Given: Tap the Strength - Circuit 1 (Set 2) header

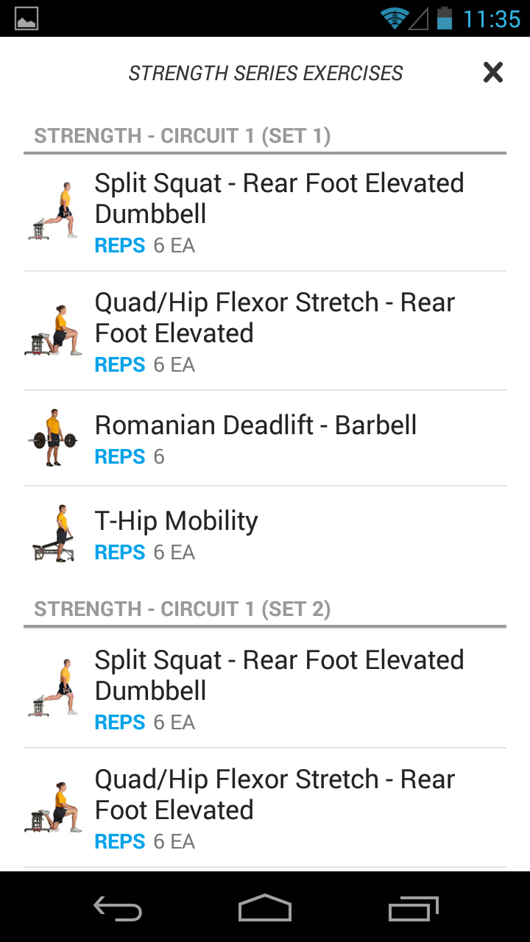Looking at the screenshot, I should pos(183,609).
